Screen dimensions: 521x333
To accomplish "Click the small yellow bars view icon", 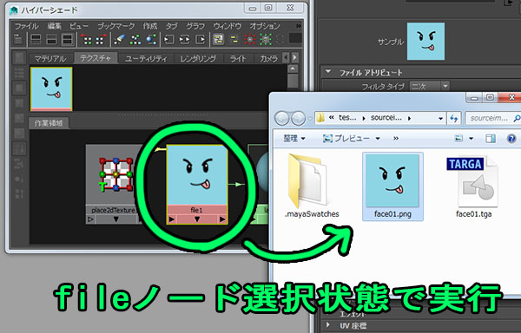I will click(x=234, y=40).
